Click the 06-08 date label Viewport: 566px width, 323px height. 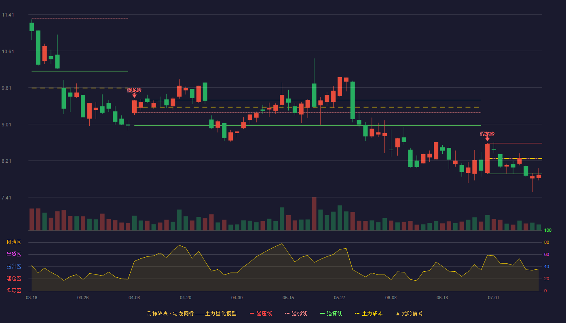point(391,298)
